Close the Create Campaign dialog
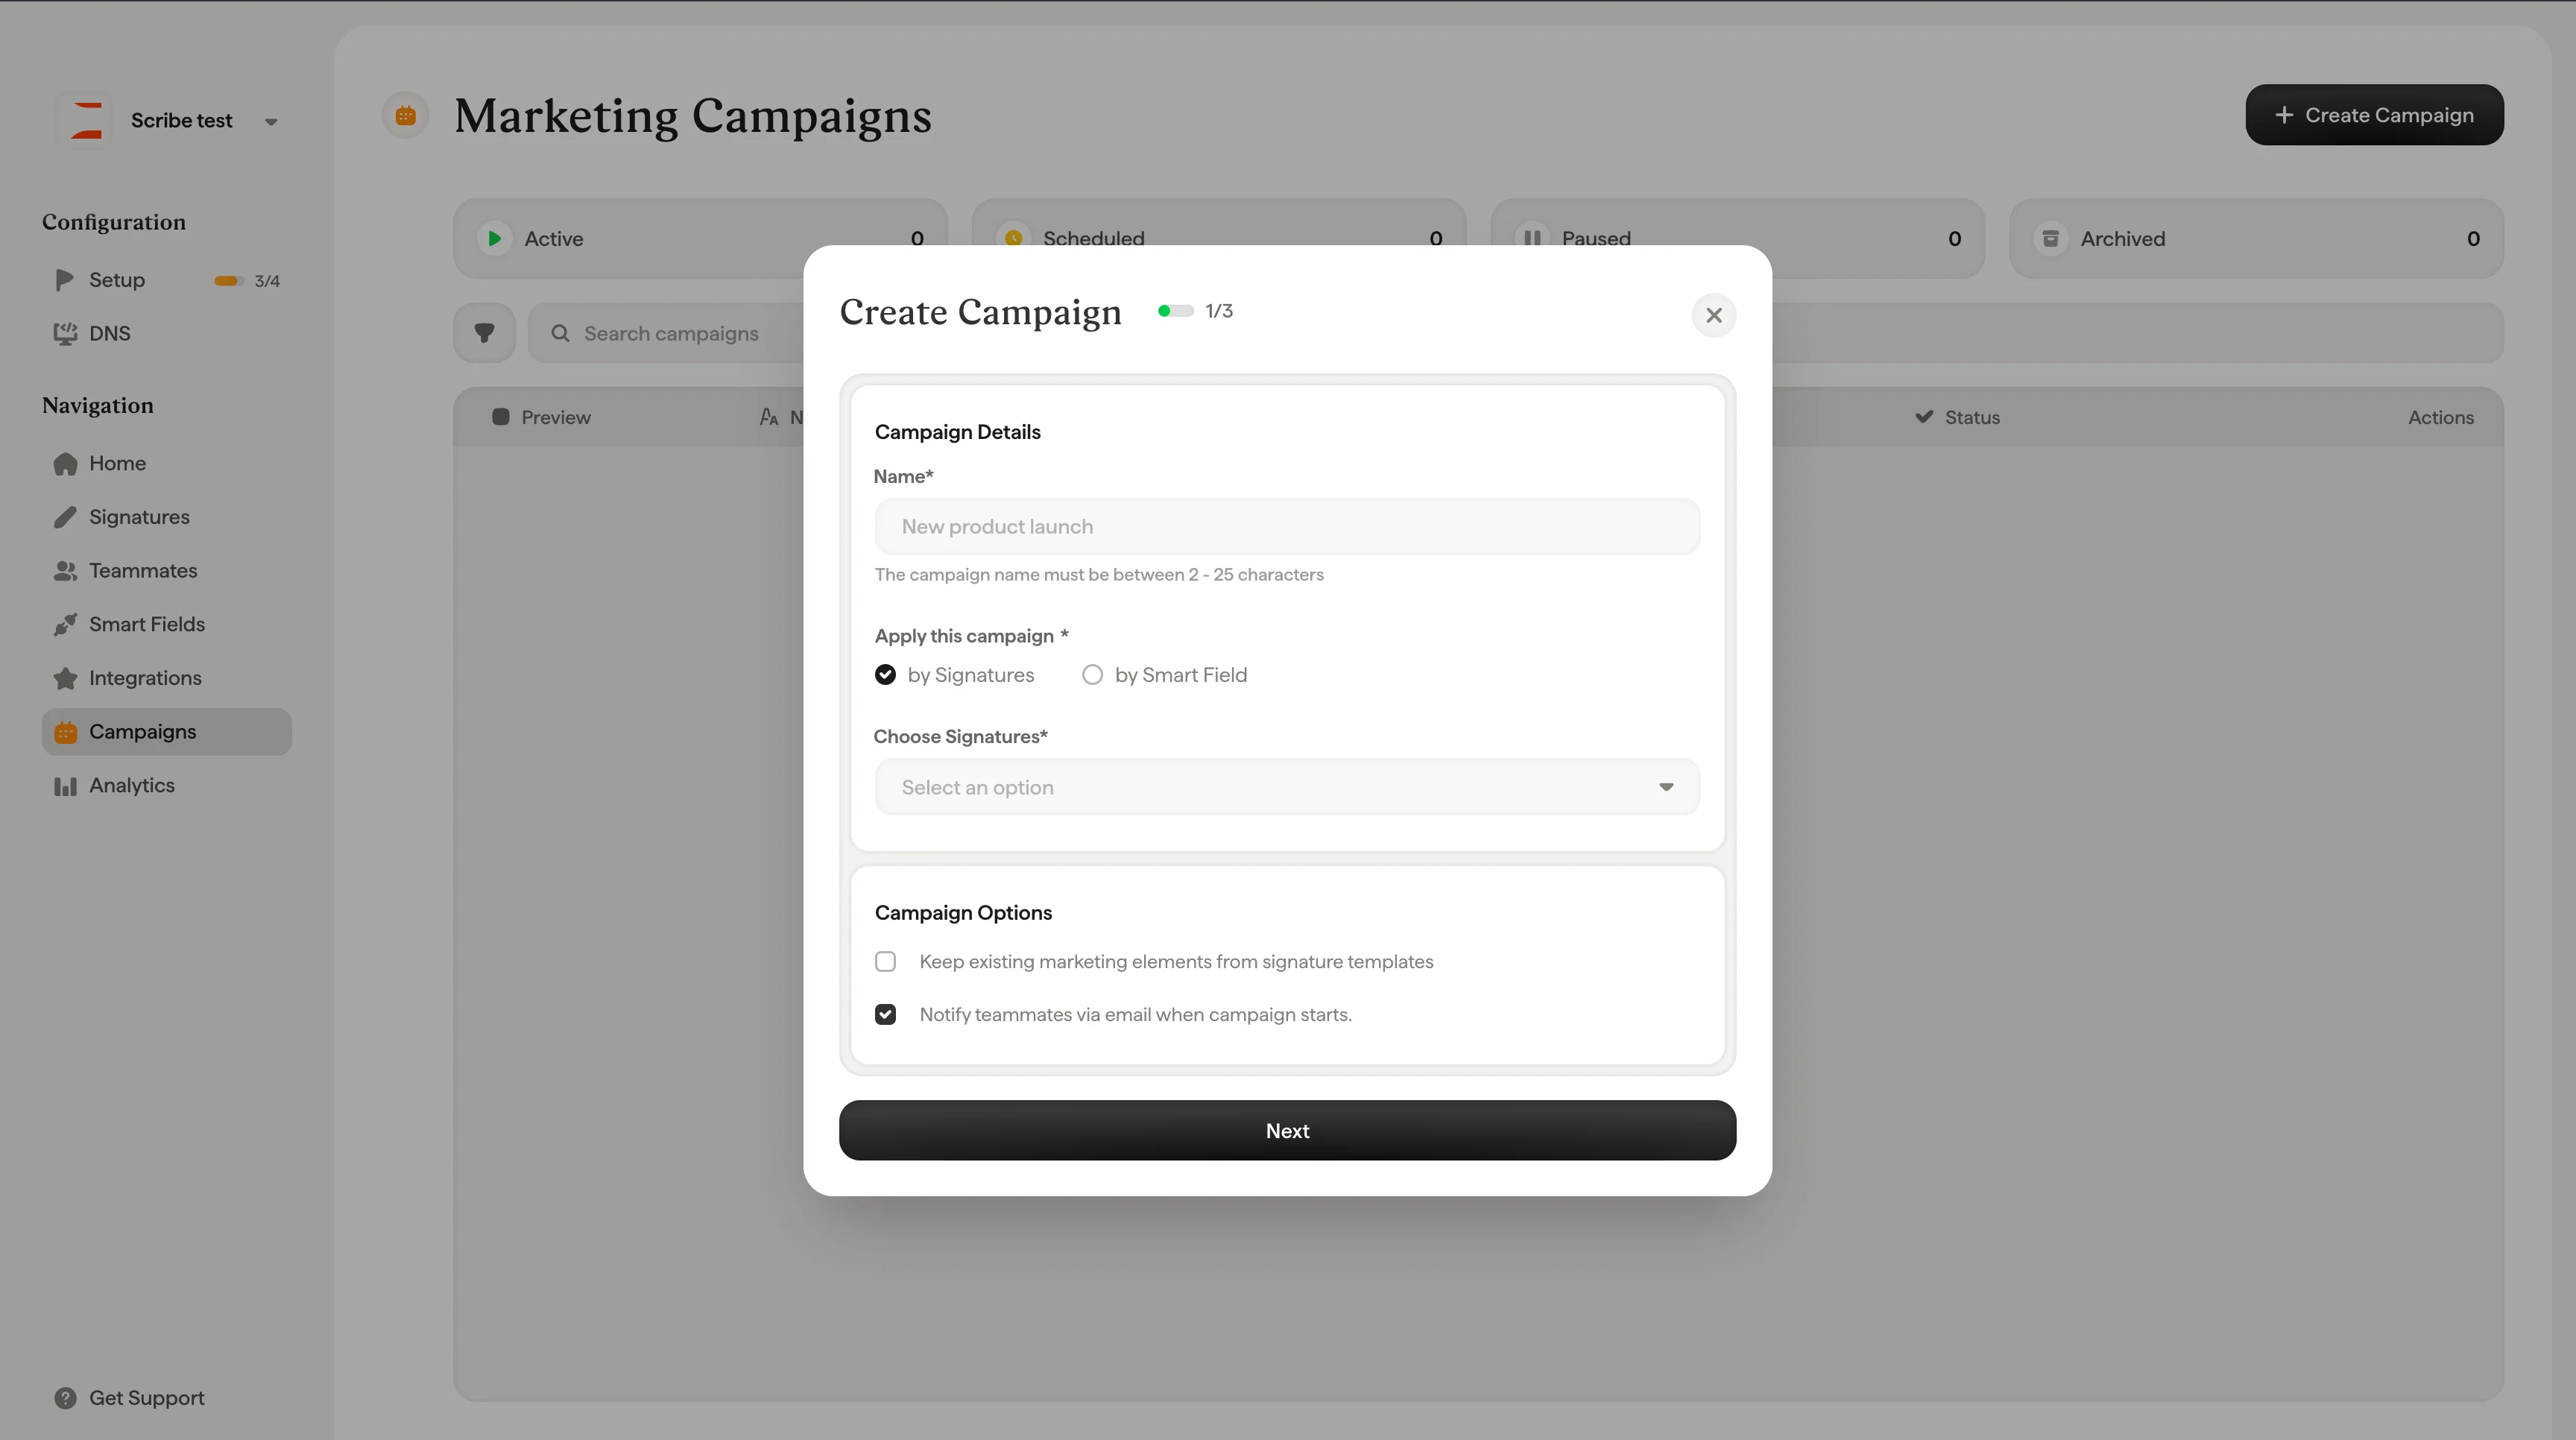The width and height of the screenshot is (2576, 1440). [1714, 315]
